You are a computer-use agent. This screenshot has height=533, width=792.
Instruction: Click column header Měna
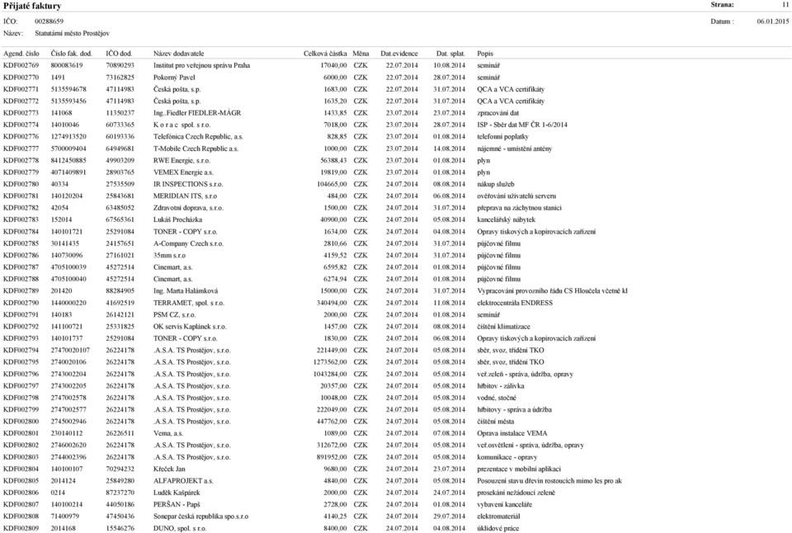tap(361, 54)
